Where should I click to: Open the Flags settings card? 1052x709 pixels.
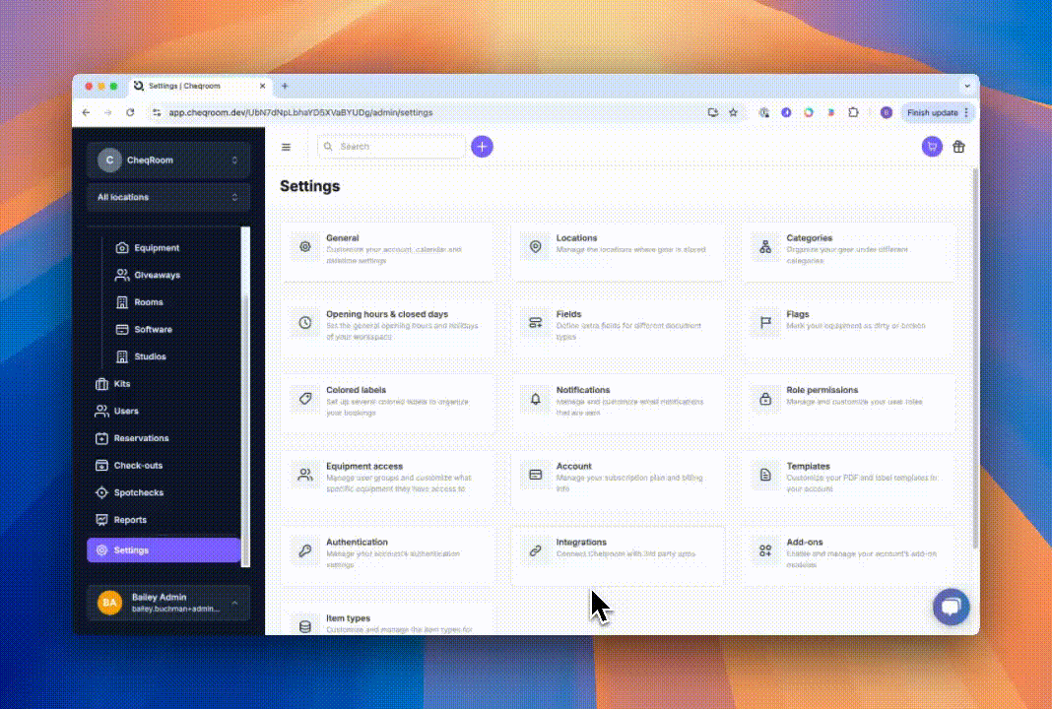(848, 328)
